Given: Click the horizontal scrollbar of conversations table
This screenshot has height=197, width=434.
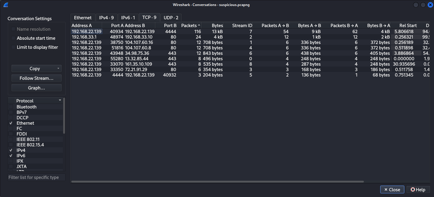Looking at the screenshot, I should (x=217, y=182).
